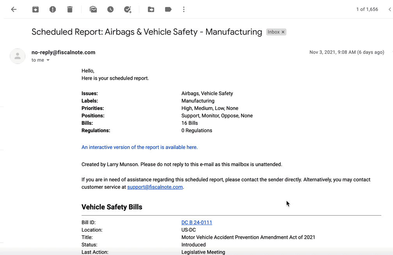The width and height of the screenshot is (393, 255).
Task: Click the email subject Scheduled Report heading
Action: coord(147,32)
